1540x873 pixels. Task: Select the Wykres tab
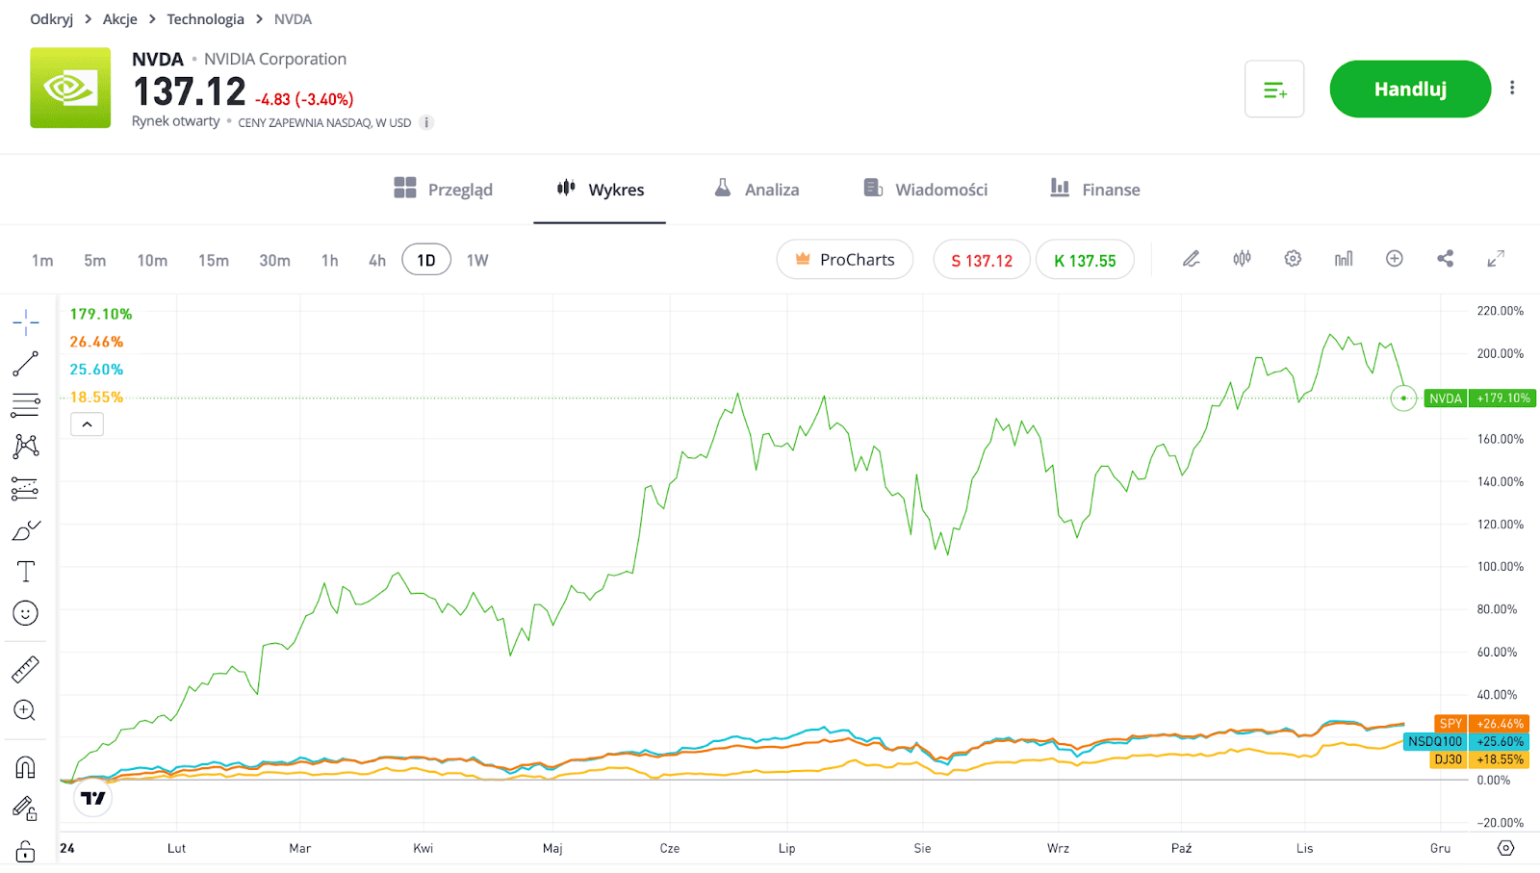click(601, 189)
